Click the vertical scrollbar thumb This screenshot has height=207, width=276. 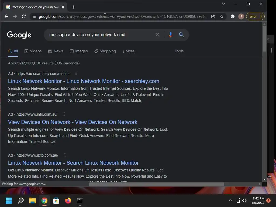pyautogui.click(x=264, y=39)
